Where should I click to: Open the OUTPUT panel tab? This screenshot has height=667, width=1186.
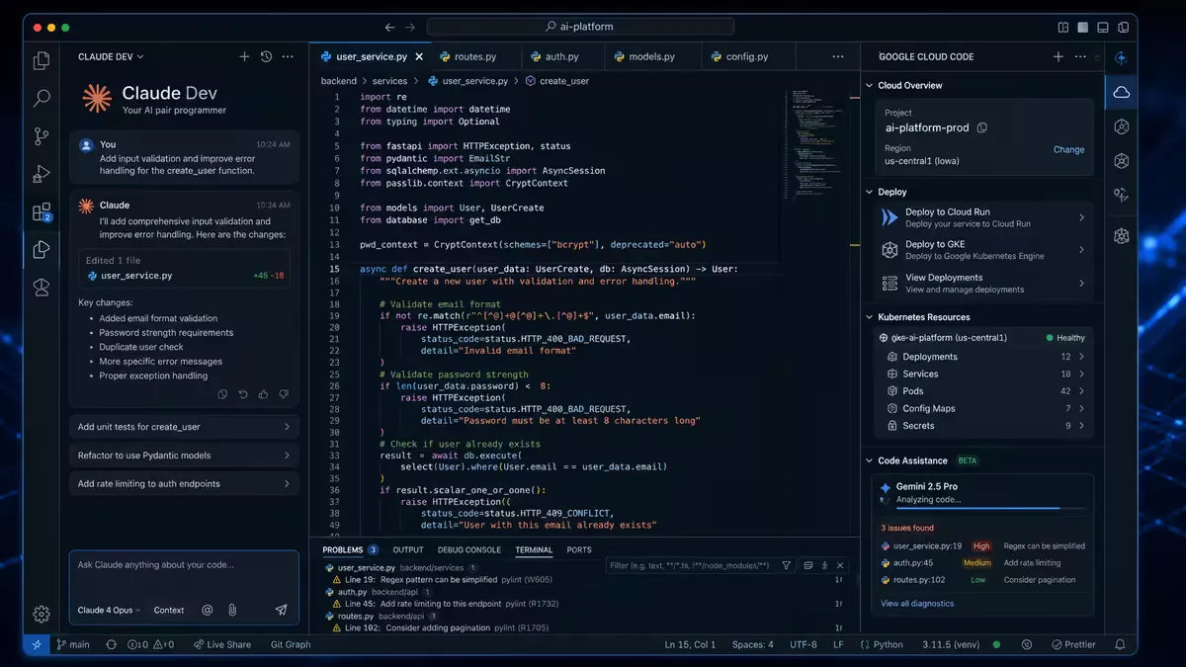point(408,549)
